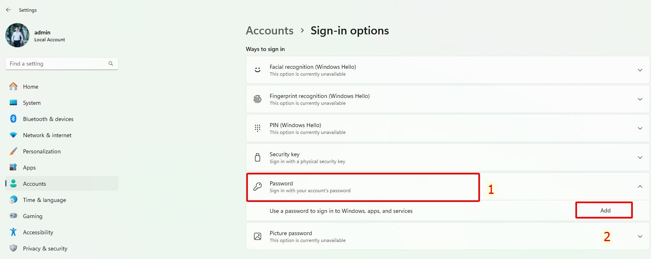
Task: Click the admin account profile picture
Action: (x=17, y=35)
